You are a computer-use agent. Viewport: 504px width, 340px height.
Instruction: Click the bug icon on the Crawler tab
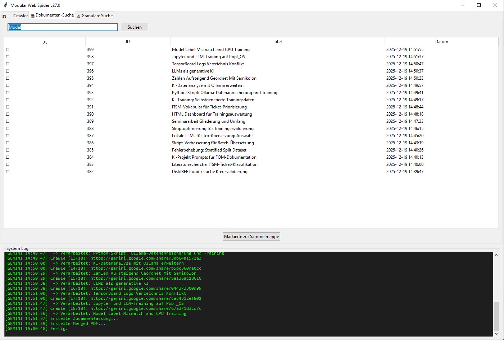coord(4,16)
